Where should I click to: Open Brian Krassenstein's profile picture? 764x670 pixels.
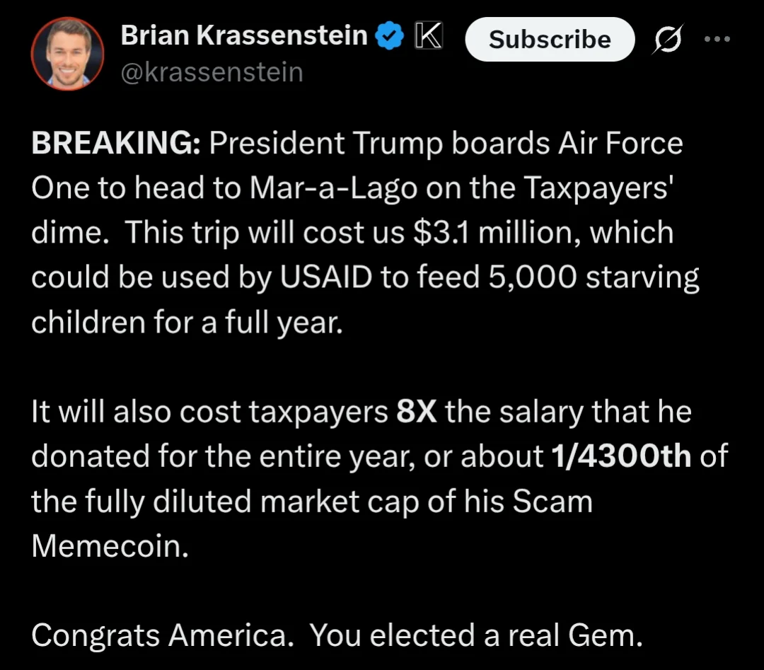point(67,54)
